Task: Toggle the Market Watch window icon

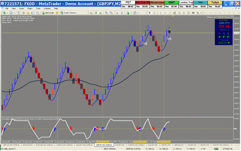Action: click(19, 13)
